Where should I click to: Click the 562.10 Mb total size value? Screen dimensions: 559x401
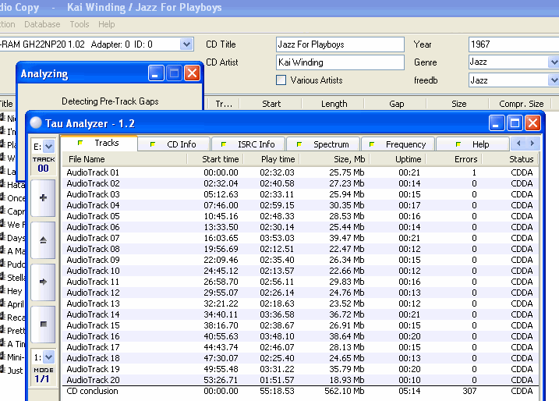click(x=345, y=391)
